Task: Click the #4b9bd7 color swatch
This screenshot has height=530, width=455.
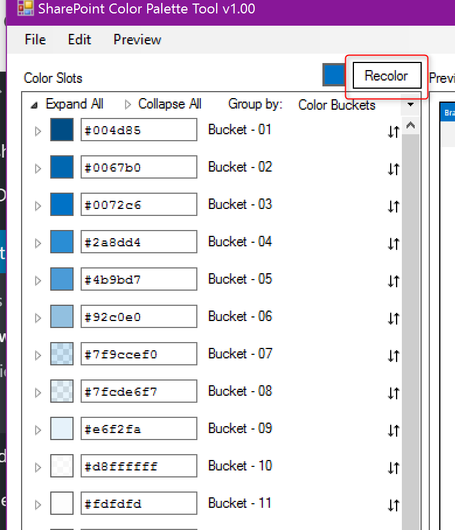Action: (x=62, y=279)
